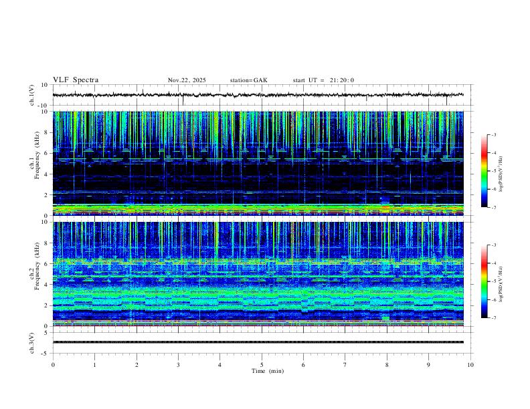The height and width of the screenshot is (409, 530).
Task: Click the "-4" tick on ch.2 color bar
Action: pos(493,263)
